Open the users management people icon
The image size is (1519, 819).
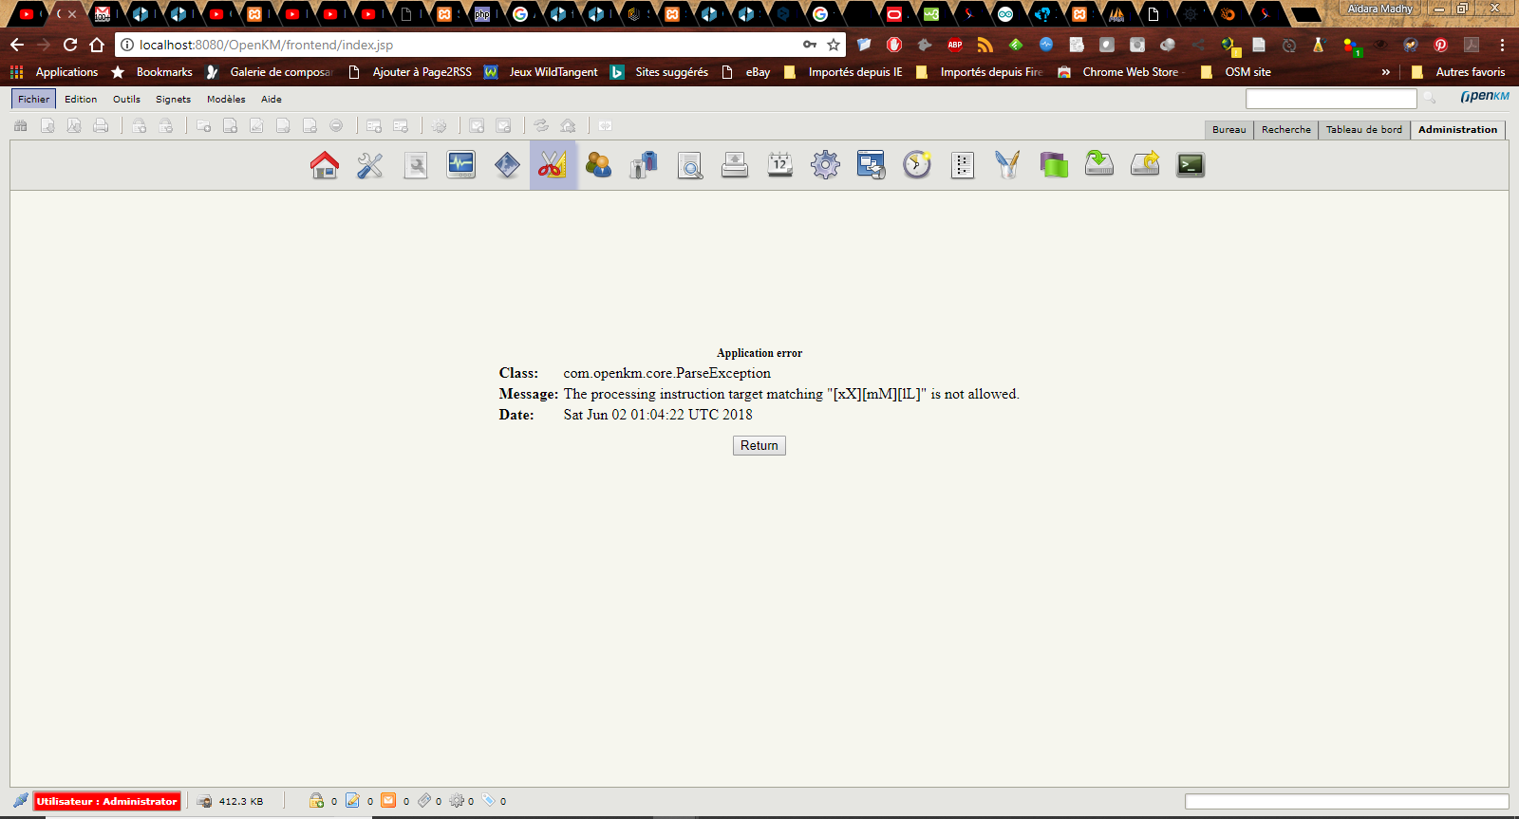tap(598, 165)
